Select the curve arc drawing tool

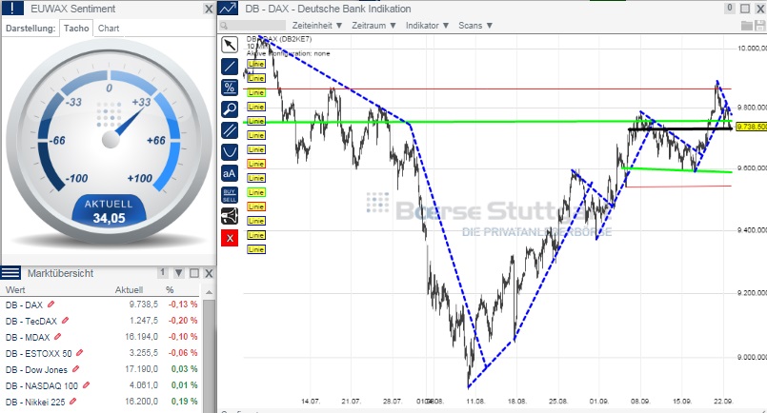coord(230,152)
